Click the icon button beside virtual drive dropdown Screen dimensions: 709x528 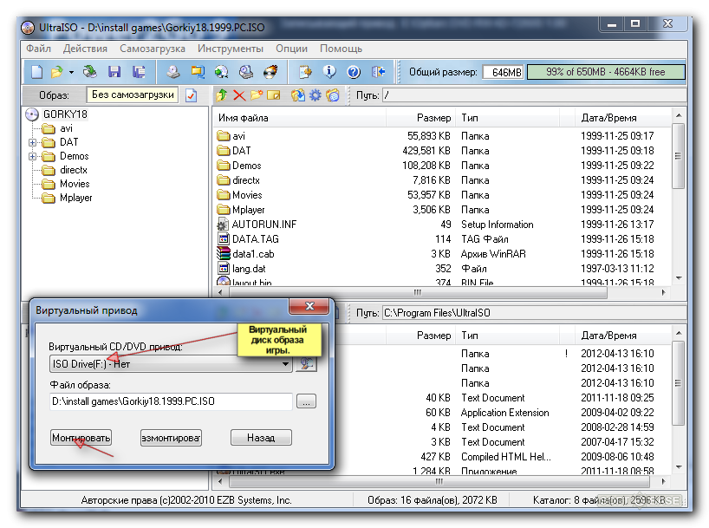click(x=306, y=363)
